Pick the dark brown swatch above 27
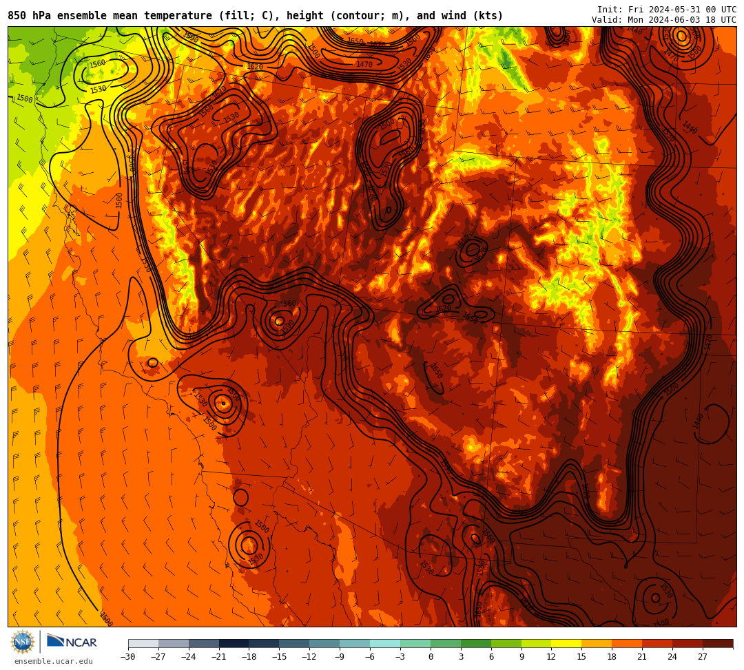The width and height of the screenshot is (744, 670). [718, 643]
